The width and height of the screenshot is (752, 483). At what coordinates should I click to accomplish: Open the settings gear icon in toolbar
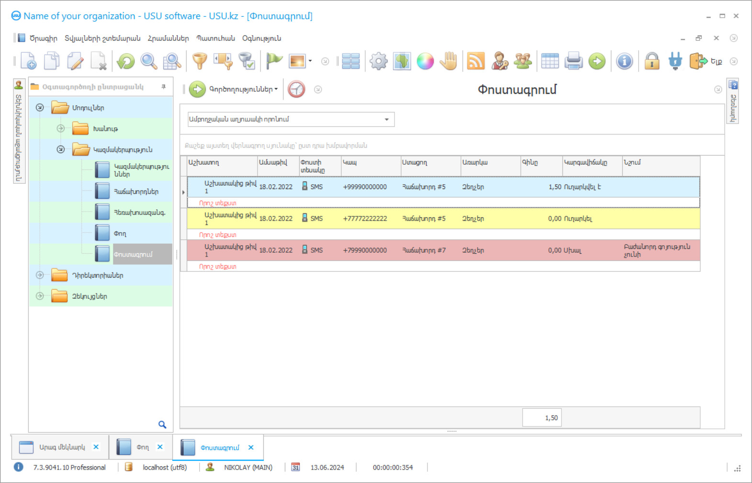click(378, 61)
